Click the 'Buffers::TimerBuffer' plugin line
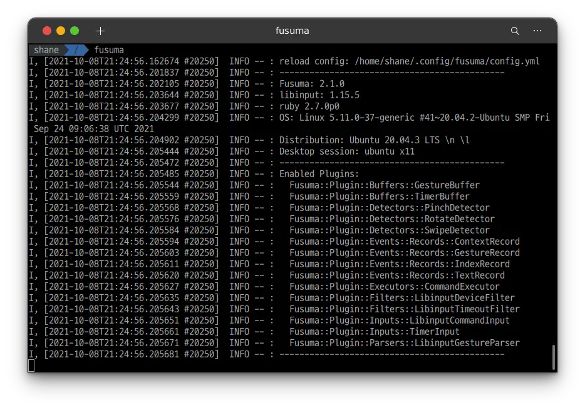The image size is (585, 410). 380,197
